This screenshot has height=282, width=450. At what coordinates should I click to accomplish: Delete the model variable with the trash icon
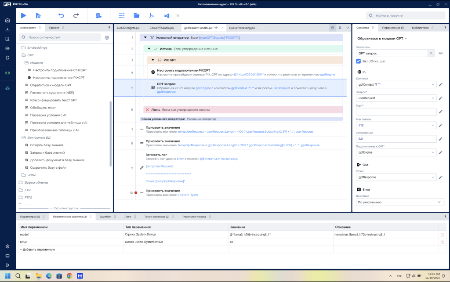[442, 235]
